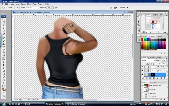Open the layer Opacity slider arrow

coord(167,60)
